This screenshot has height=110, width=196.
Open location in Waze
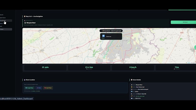(x=39, y=88)
